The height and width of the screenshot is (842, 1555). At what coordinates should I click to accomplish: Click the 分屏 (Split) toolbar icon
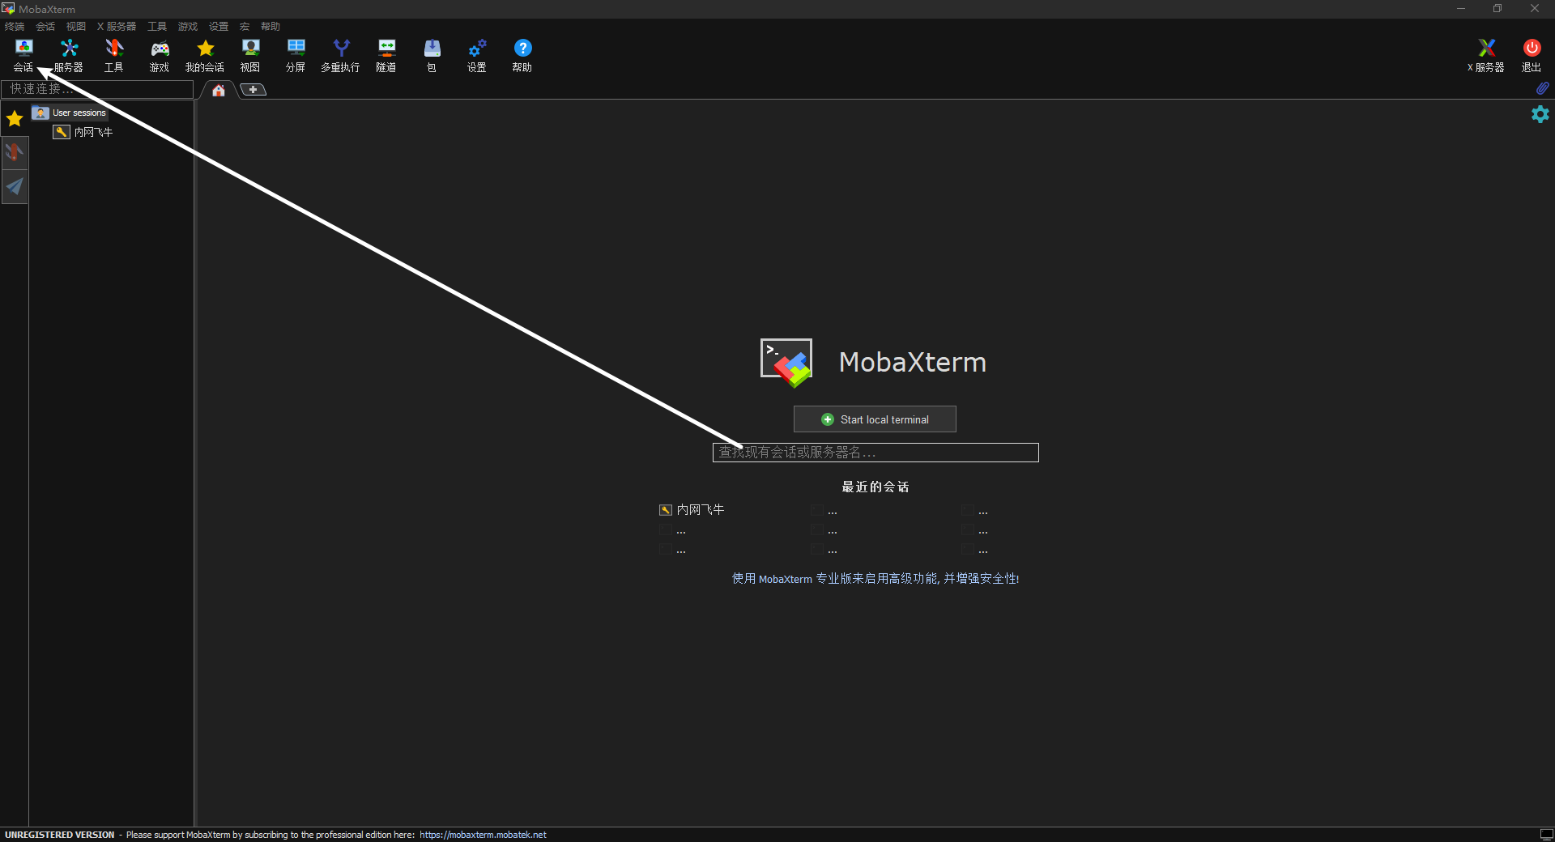(x=296, y=55)
